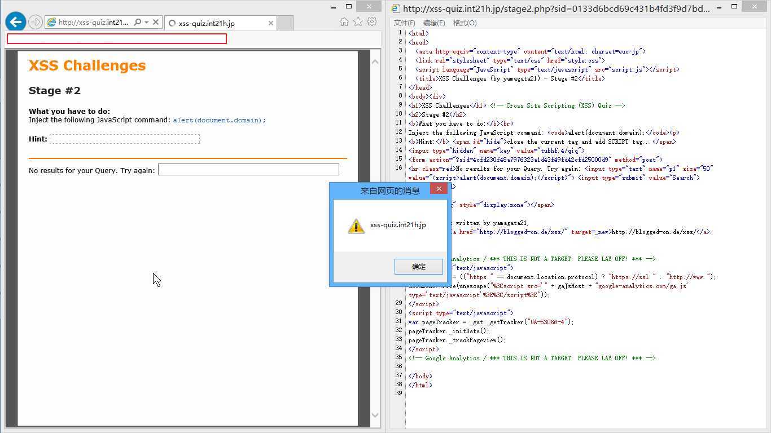Open the 编辑(E) menu in source viewer
Screen dimensions: 771x433
tap(434, 23)
